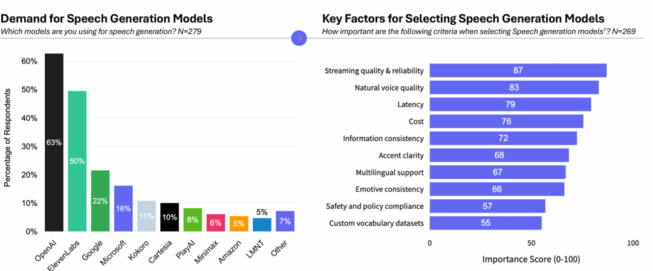The width and height of the screenshot is (653, 271).
Task: Click the Streaming quality & reliability bar
Action: [518, 70]
